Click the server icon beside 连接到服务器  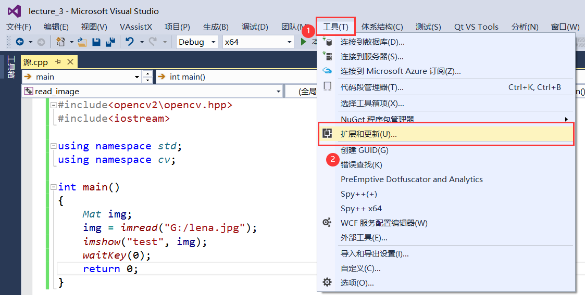coord(327,56)
